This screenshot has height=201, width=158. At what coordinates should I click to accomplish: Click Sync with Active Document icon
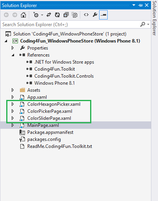49,15
